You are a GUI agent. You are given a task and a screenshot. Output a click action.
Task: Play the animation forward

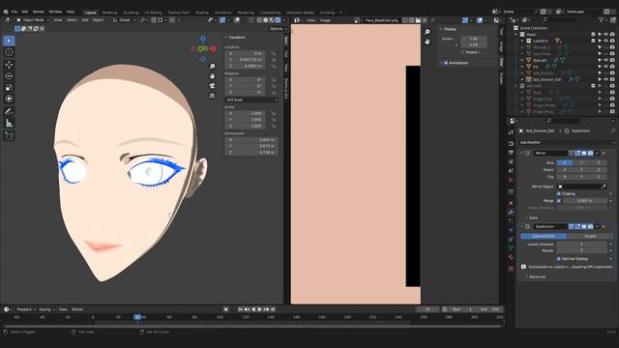coord(259,309)
